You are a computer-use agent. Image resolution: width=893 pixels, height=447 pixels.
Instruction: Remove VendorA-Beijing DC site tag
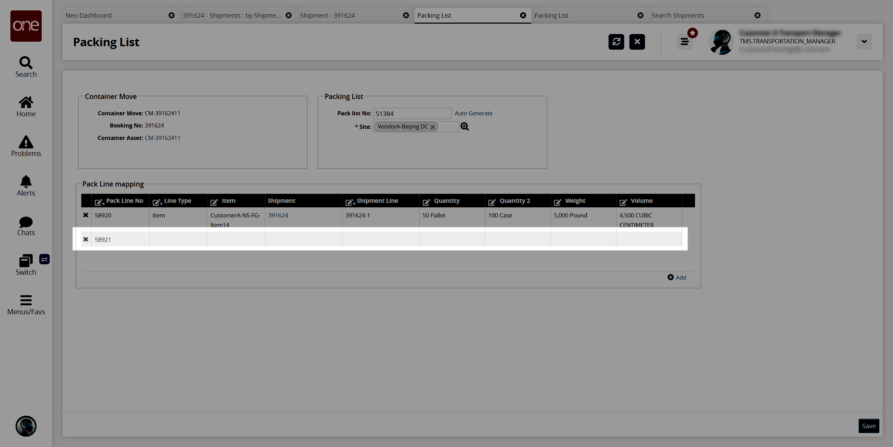click(433, 127)
